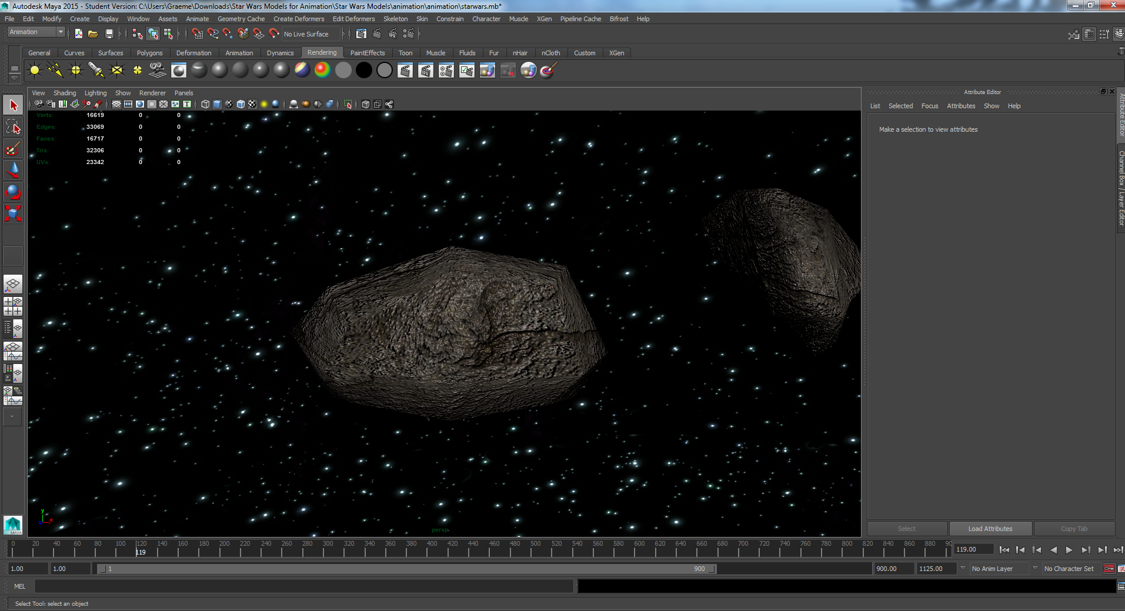1125x611 pixels.
Task: Click the plain gray shader circle
Action: [x=343, y=71]
